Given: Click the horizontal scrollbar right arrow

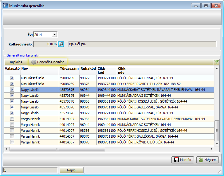Looking at the screenshot, I should point(212,149).
